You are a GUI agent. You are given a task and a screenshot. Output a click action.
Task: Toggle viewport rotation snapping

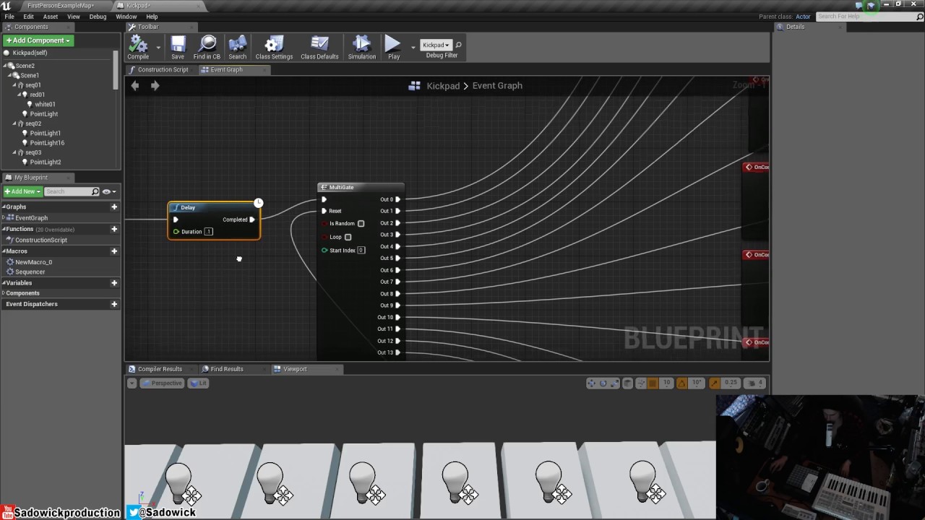[x=681, y=383]
